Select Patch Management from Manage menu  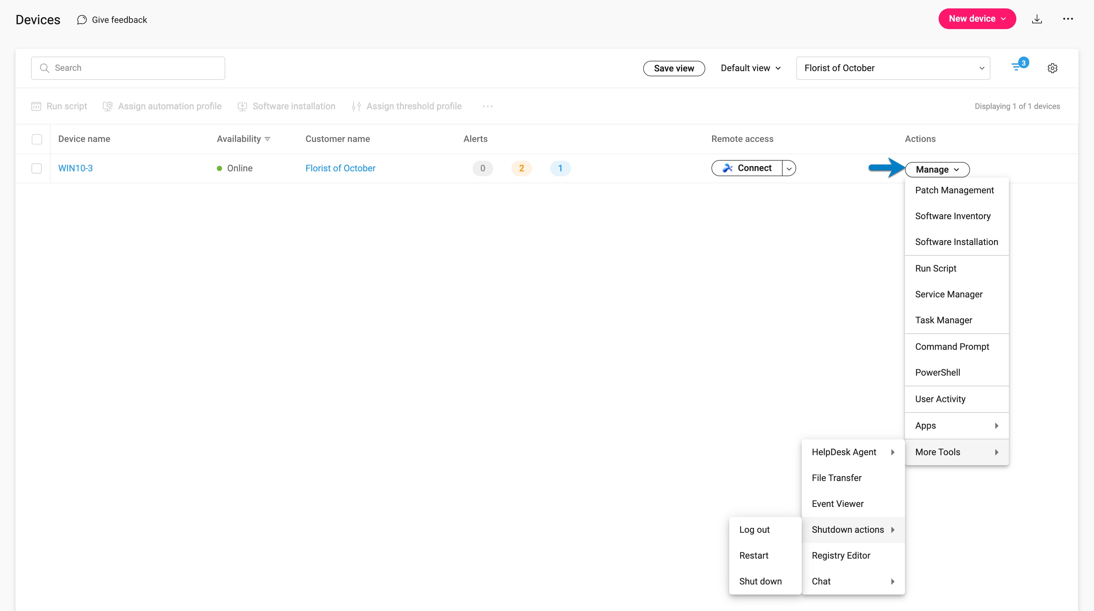click(x=954, y=190)
